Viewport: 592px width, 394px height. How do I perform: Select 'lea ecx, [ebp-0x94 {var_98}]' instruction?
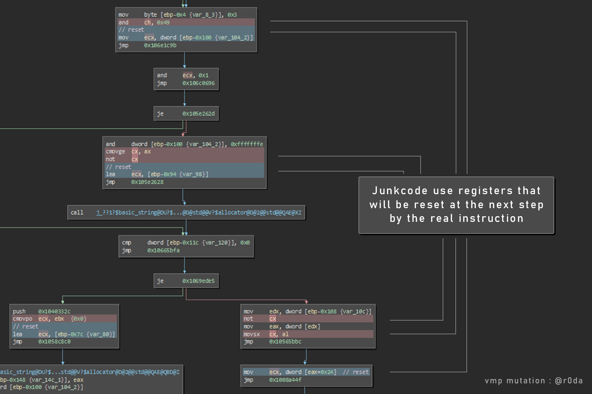pyautogui.click(x=184, y=174)
